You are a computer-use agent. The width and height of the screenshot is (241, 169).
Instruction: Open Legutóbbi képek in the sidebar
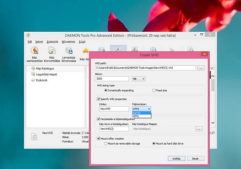click(47, 74)
